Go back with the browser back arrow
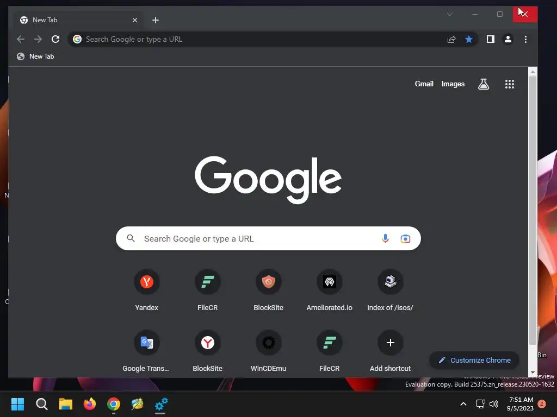This screenshot has height=417, width=557. pyautogui.click(x=21, y=39)
